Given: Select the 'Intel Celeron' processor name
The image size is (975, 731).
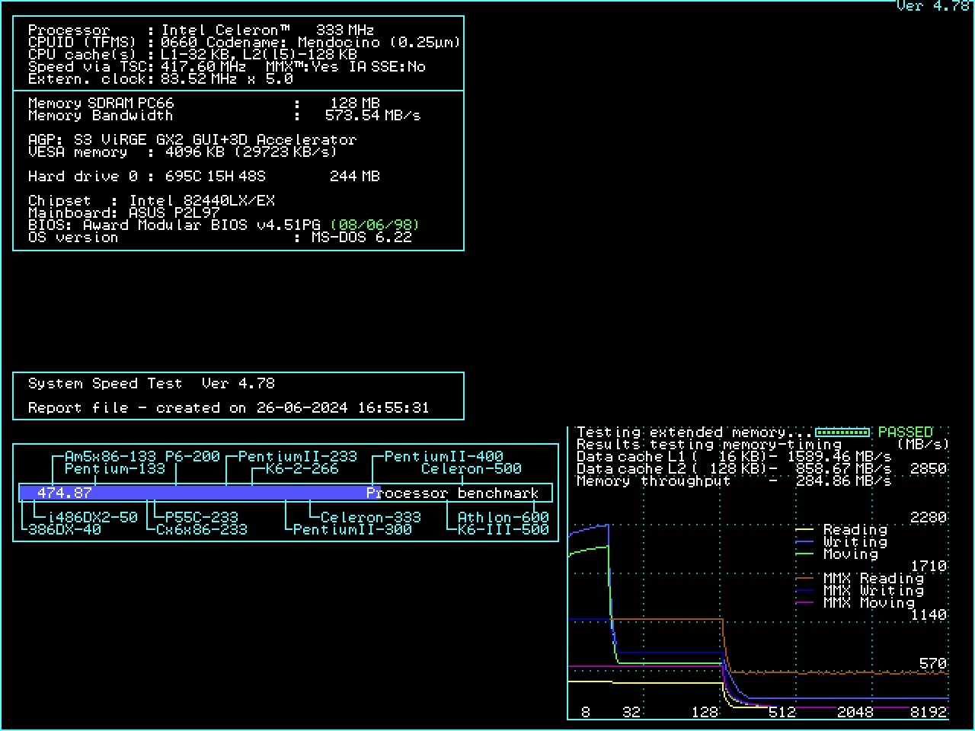Looking at the screenshot, I should tap(225, 30).
